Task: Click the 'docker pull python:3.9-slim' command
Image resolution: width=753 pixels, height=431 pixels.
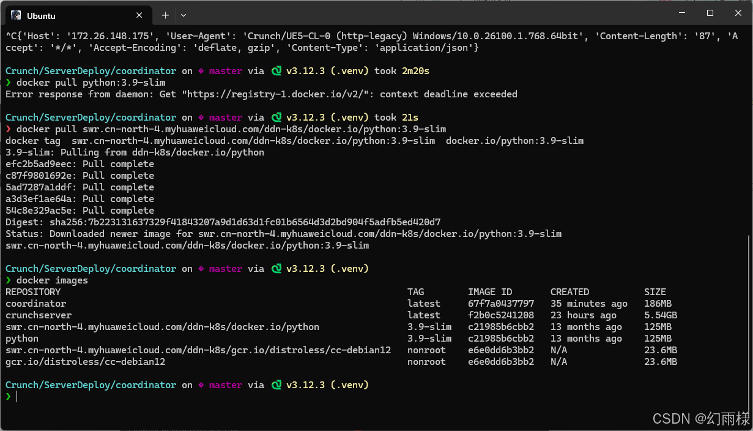Action: click(91, 83)
